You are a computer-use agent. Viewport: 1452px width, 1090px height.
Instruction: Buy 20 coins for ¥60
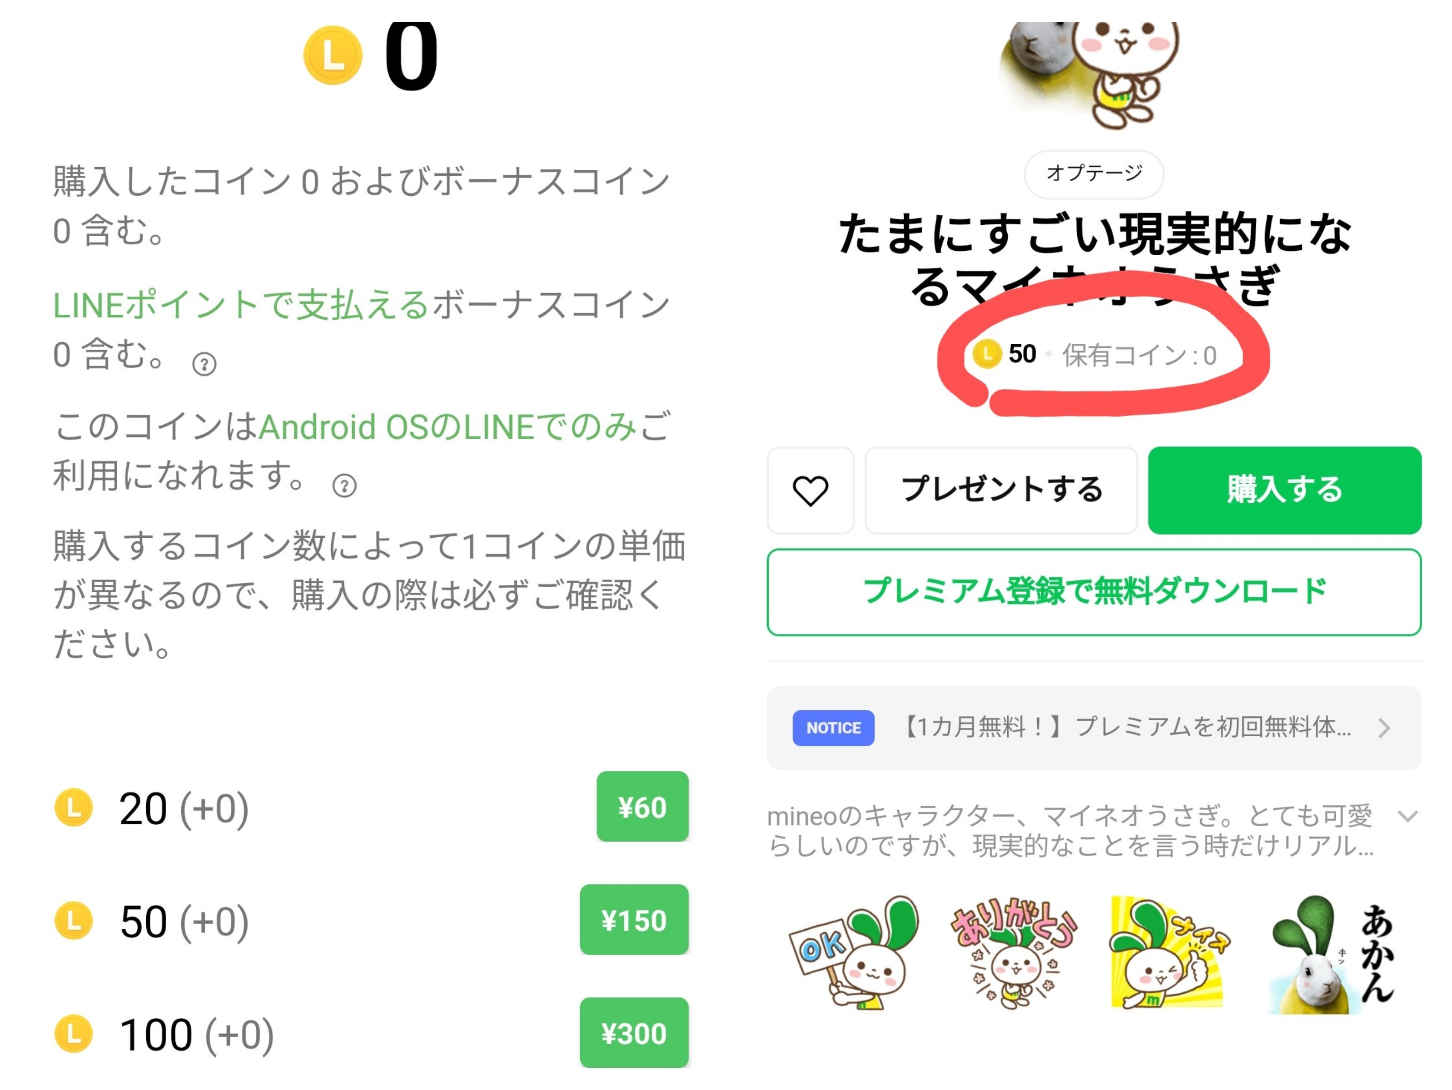[x=643, y=807]
